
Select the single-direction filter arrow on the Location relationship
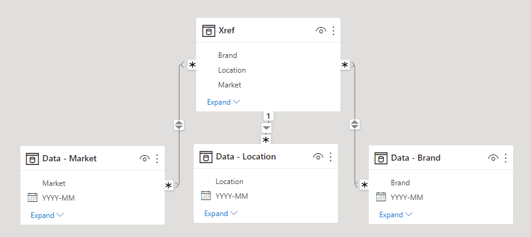(267, 128)
